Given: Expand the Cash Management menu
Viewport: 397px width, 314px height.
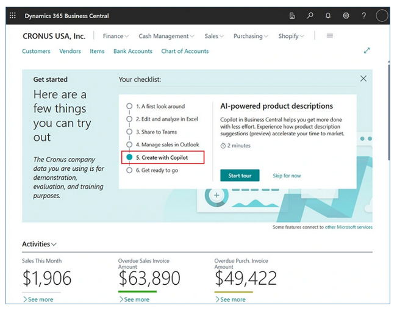Looking at the screenshot, I should click(x=166, y=36).
